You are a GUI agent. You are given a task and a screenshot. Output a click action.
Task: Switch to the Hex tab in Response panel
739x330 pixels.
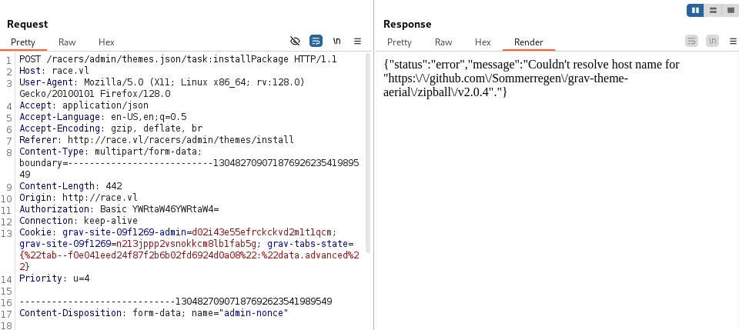point(483,42)
